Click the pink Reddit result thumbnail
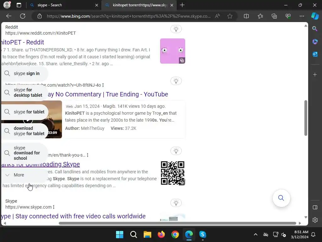The height and width of the screenshot is (242, 322). tap(173, 51)
